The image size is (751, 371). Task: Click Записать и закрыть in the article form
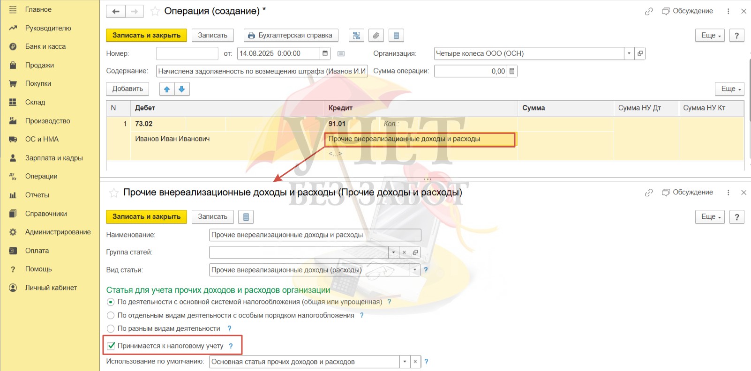click(146, 216)
